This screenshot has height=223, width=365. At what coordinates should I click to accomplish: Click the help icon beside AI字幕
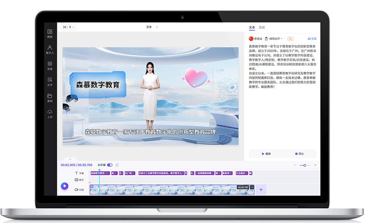[117, 165]
